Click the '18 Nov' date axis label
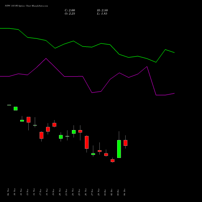 (47, 192)
